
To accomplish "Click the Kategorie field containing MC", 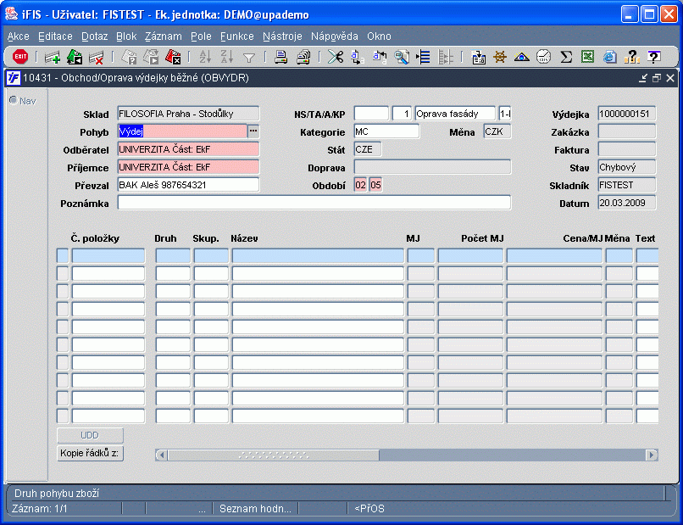I will tap(386, 131).
